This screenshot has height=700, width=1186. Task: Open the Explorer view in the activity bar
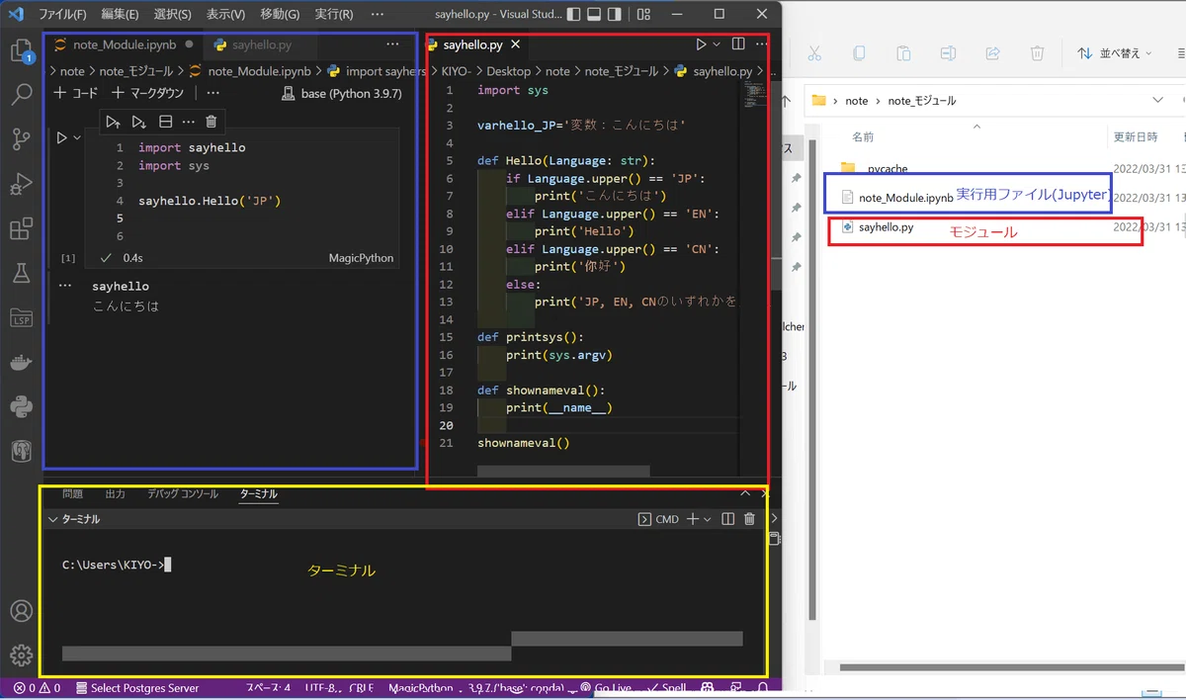[x=21, y=49]
